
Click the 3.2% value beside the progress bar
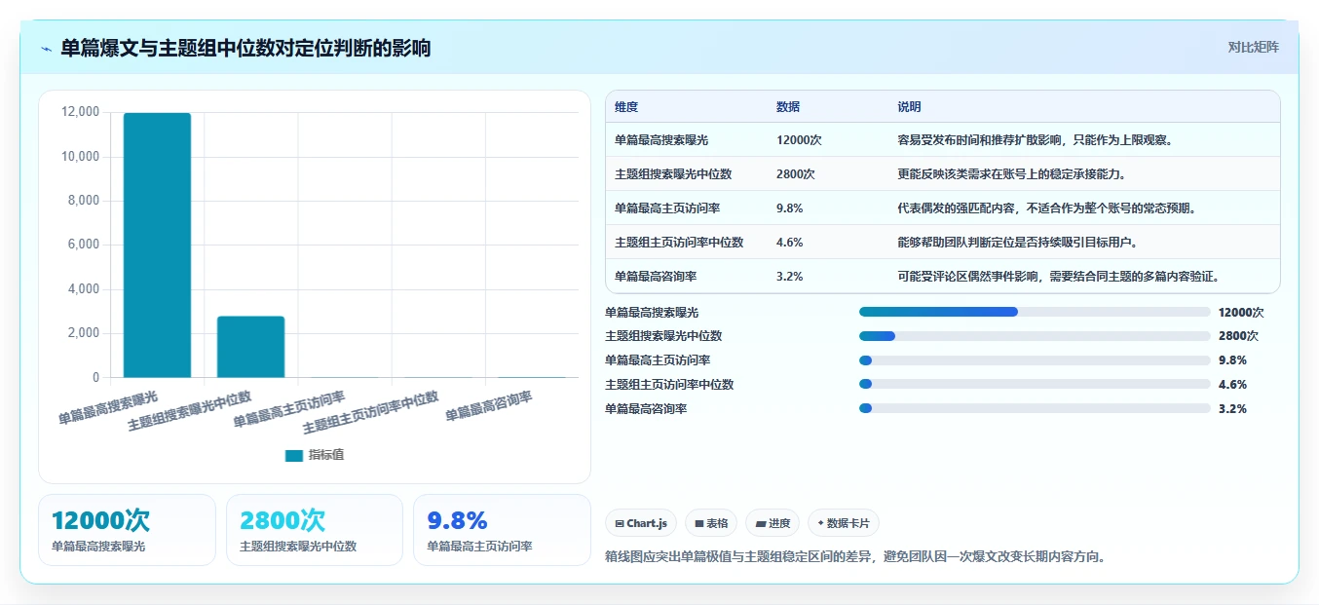point(1232,409)
